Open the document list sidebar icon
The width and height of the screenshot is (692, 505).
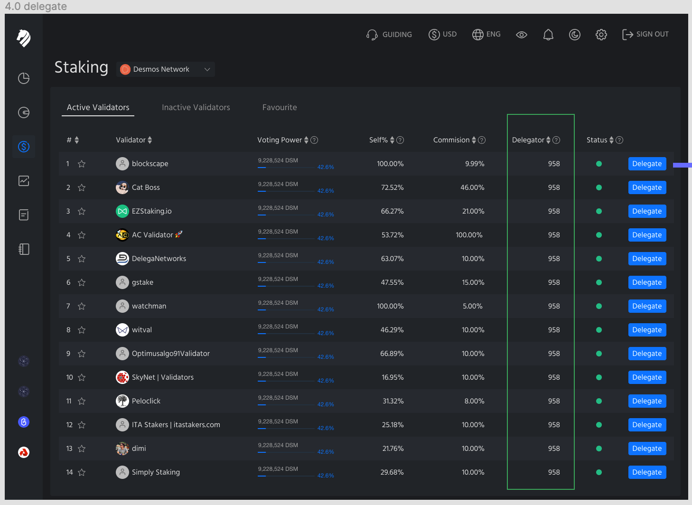[x=24, y=215]
